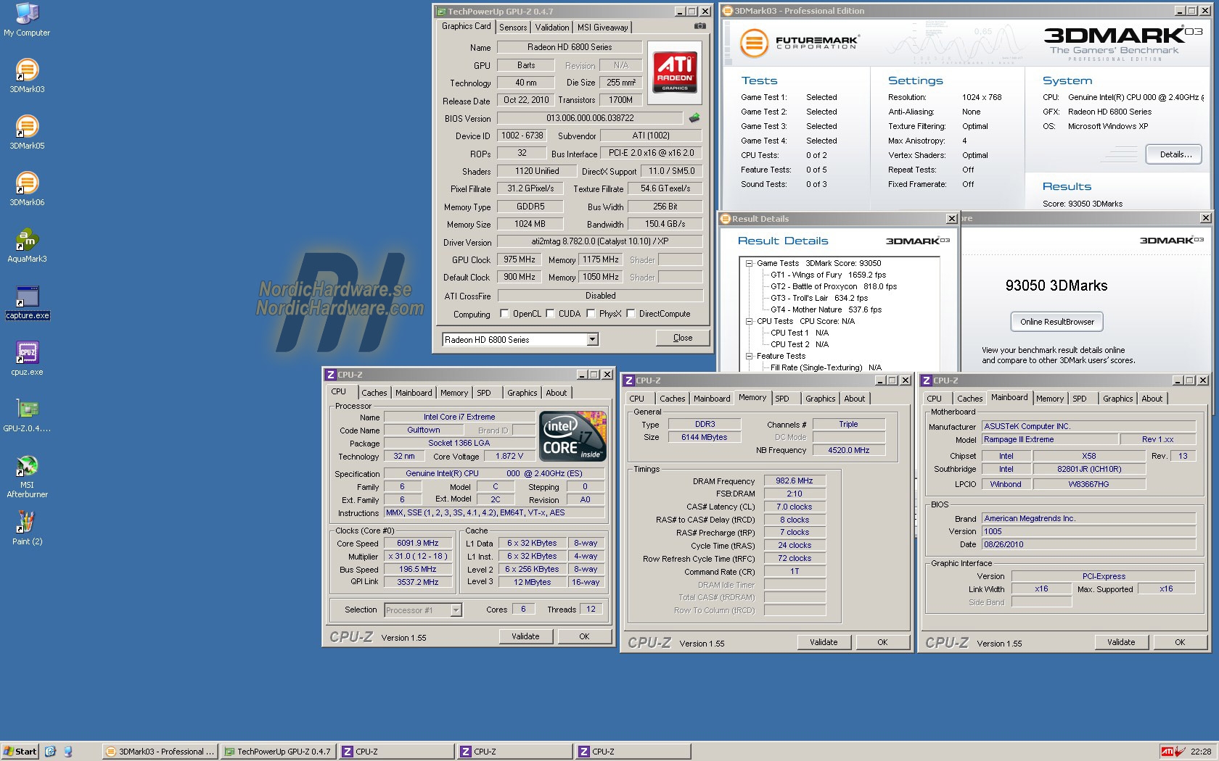Switch to the Sensors tab in GPU-Z

click(x=513, y=28)
